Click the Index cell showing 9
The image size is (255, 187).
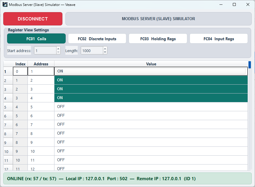(20, 151)
